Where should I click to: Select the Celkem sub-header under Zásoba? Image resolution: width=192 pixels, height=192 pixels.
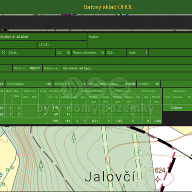[x=65, y=97]
